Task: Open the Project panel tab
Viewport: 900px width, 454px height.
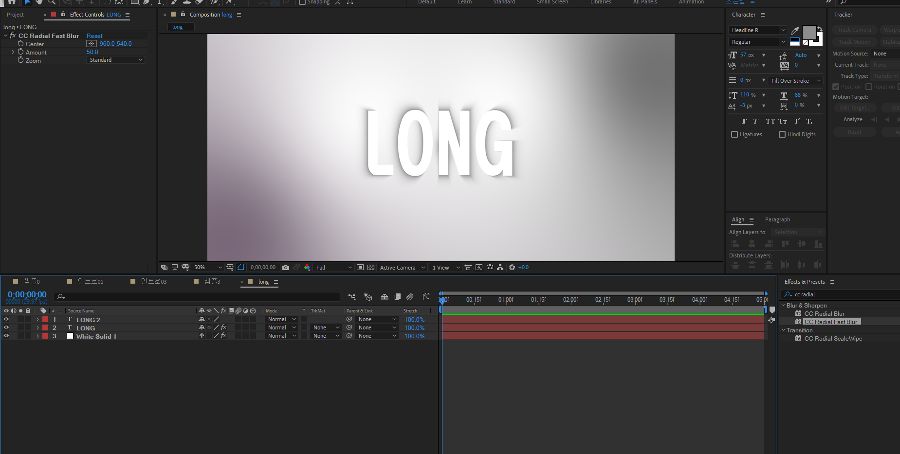Action: (x=15, y=15)
